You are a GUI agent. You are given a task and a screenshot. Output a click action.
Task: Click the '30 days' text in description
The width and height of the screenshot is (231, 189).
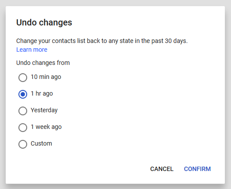(176, 41)
